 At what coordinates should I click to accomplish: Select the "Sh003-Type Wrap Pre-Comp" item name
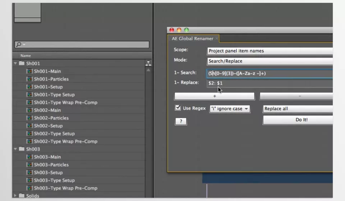point(65,188)
